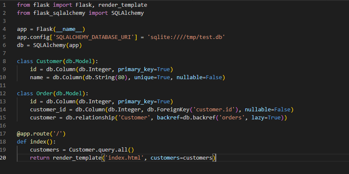The width and height of the screenshot is (349, 174).
Task: Click the @app.route decorator
Action: point(41,133)
